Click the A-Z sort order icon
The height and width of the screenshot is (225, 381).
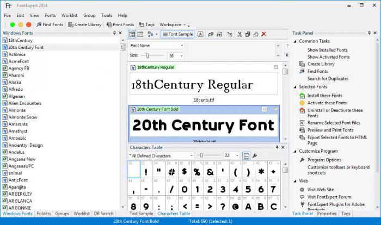(x=150, y=34)
